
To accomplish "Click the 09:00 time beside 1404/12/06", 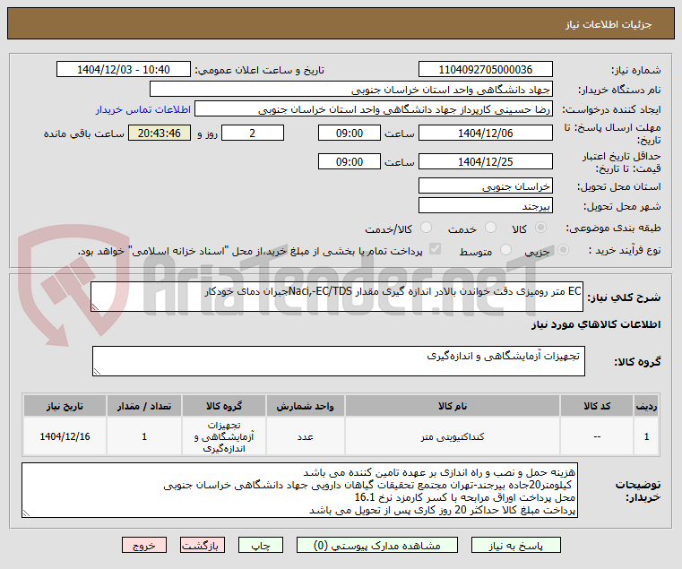I will 350,134.
